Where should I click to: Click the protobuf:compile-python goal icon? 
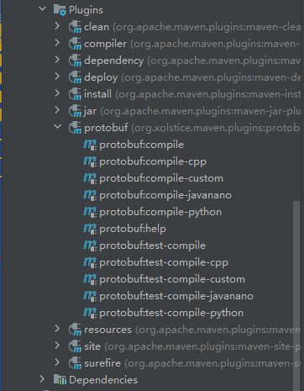90,212
